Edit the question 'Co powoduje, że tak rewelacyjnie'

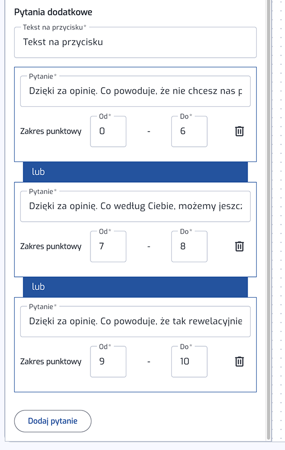135,321
